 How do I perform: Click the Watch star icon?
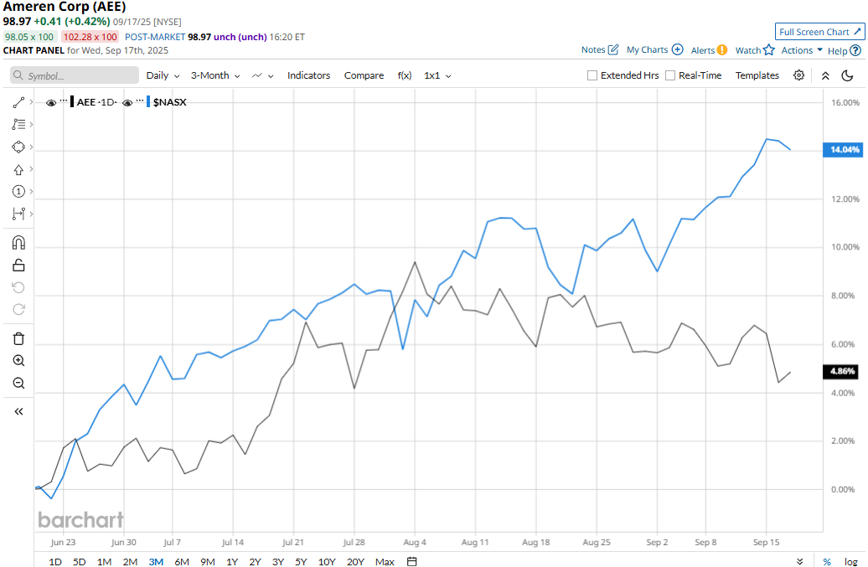point(768,49)
